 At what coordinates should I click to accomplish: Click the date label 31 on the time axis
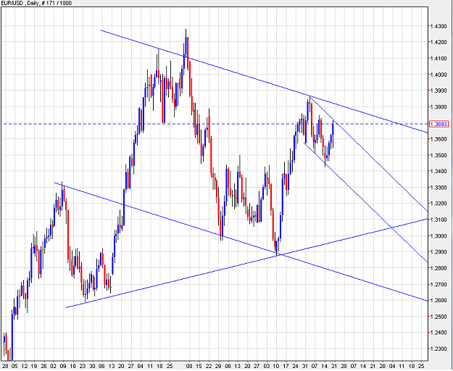click(305, 366)
